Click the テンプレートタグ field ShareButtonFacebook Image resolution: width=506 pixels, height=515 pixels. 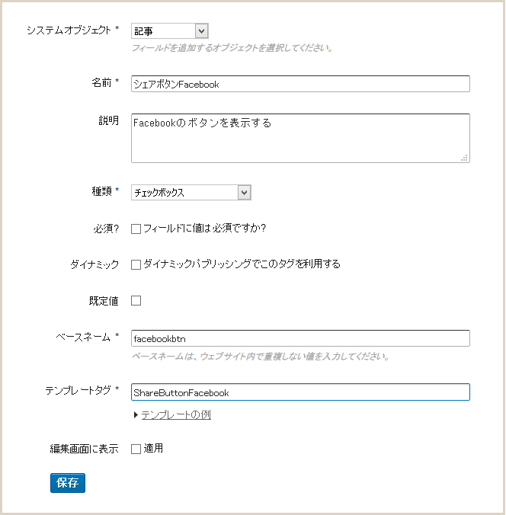(300, 392)
